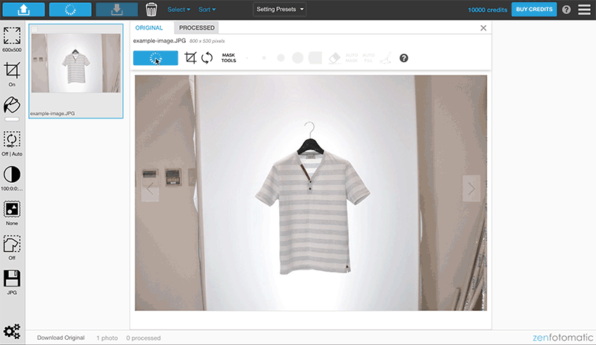Viewport: 596px width, 345px height.
Task: Click the JPG save format icon
Action: (x=12, y=278)
